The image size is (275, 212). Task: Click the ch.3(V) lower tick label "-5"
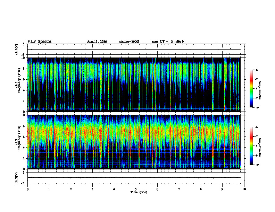[x=23, y=183]
